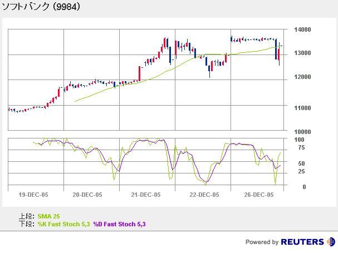
Task: Click the SMA 25 legend label
Action: [48, 216]
